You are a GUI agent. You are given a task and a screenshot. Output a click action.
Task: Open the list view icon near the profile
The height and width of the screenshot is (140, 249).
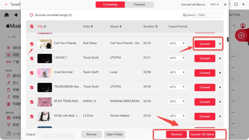click(x=234, y=25)
